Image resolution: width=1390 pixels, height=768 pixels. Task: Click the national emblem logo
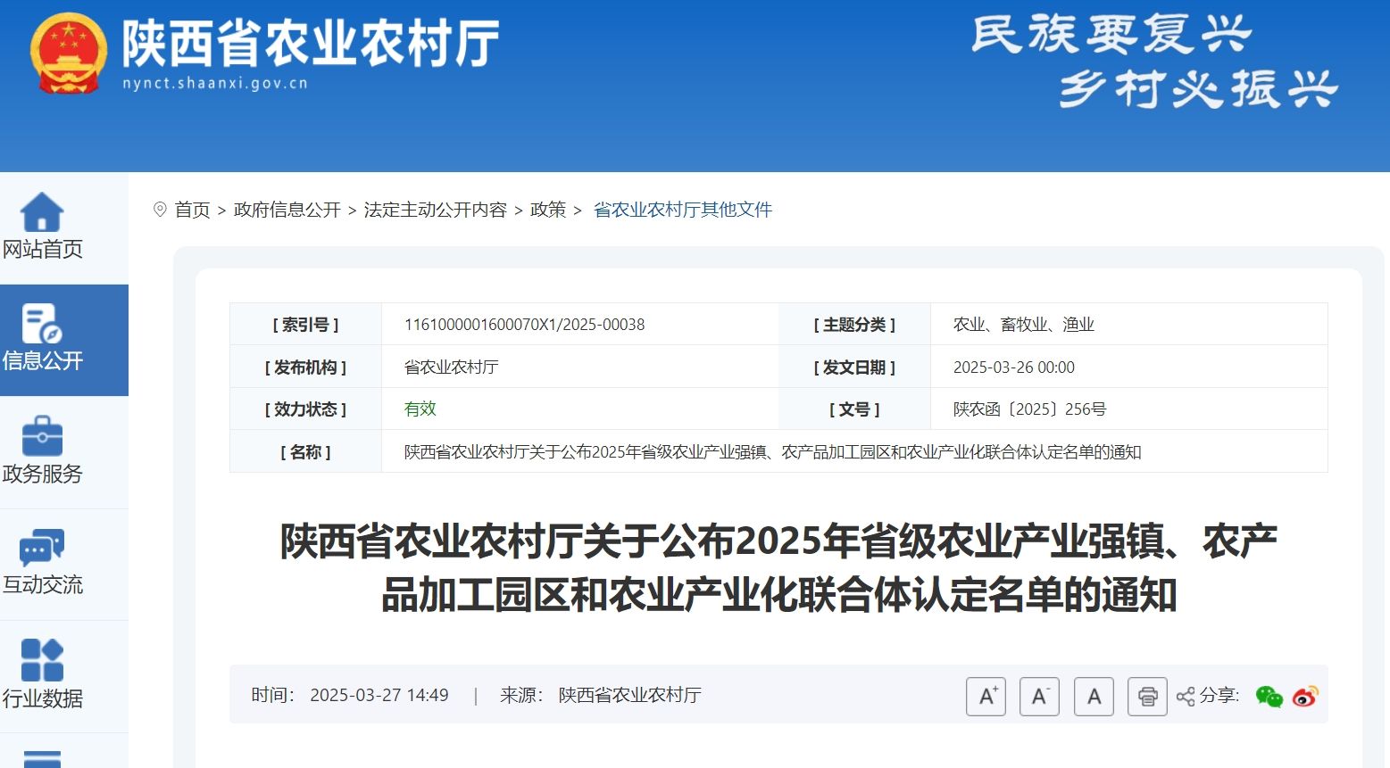tap(69, 54)
